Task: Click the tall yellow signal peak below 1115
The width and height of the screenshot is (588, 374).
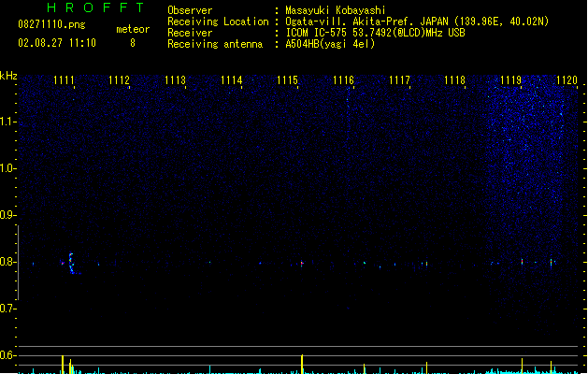Action: point(302,364)
